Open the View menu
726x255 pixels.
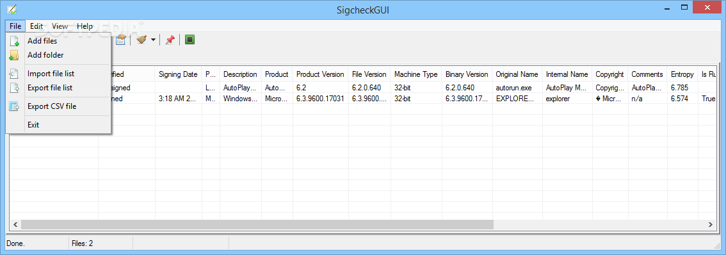pos(60,26)
